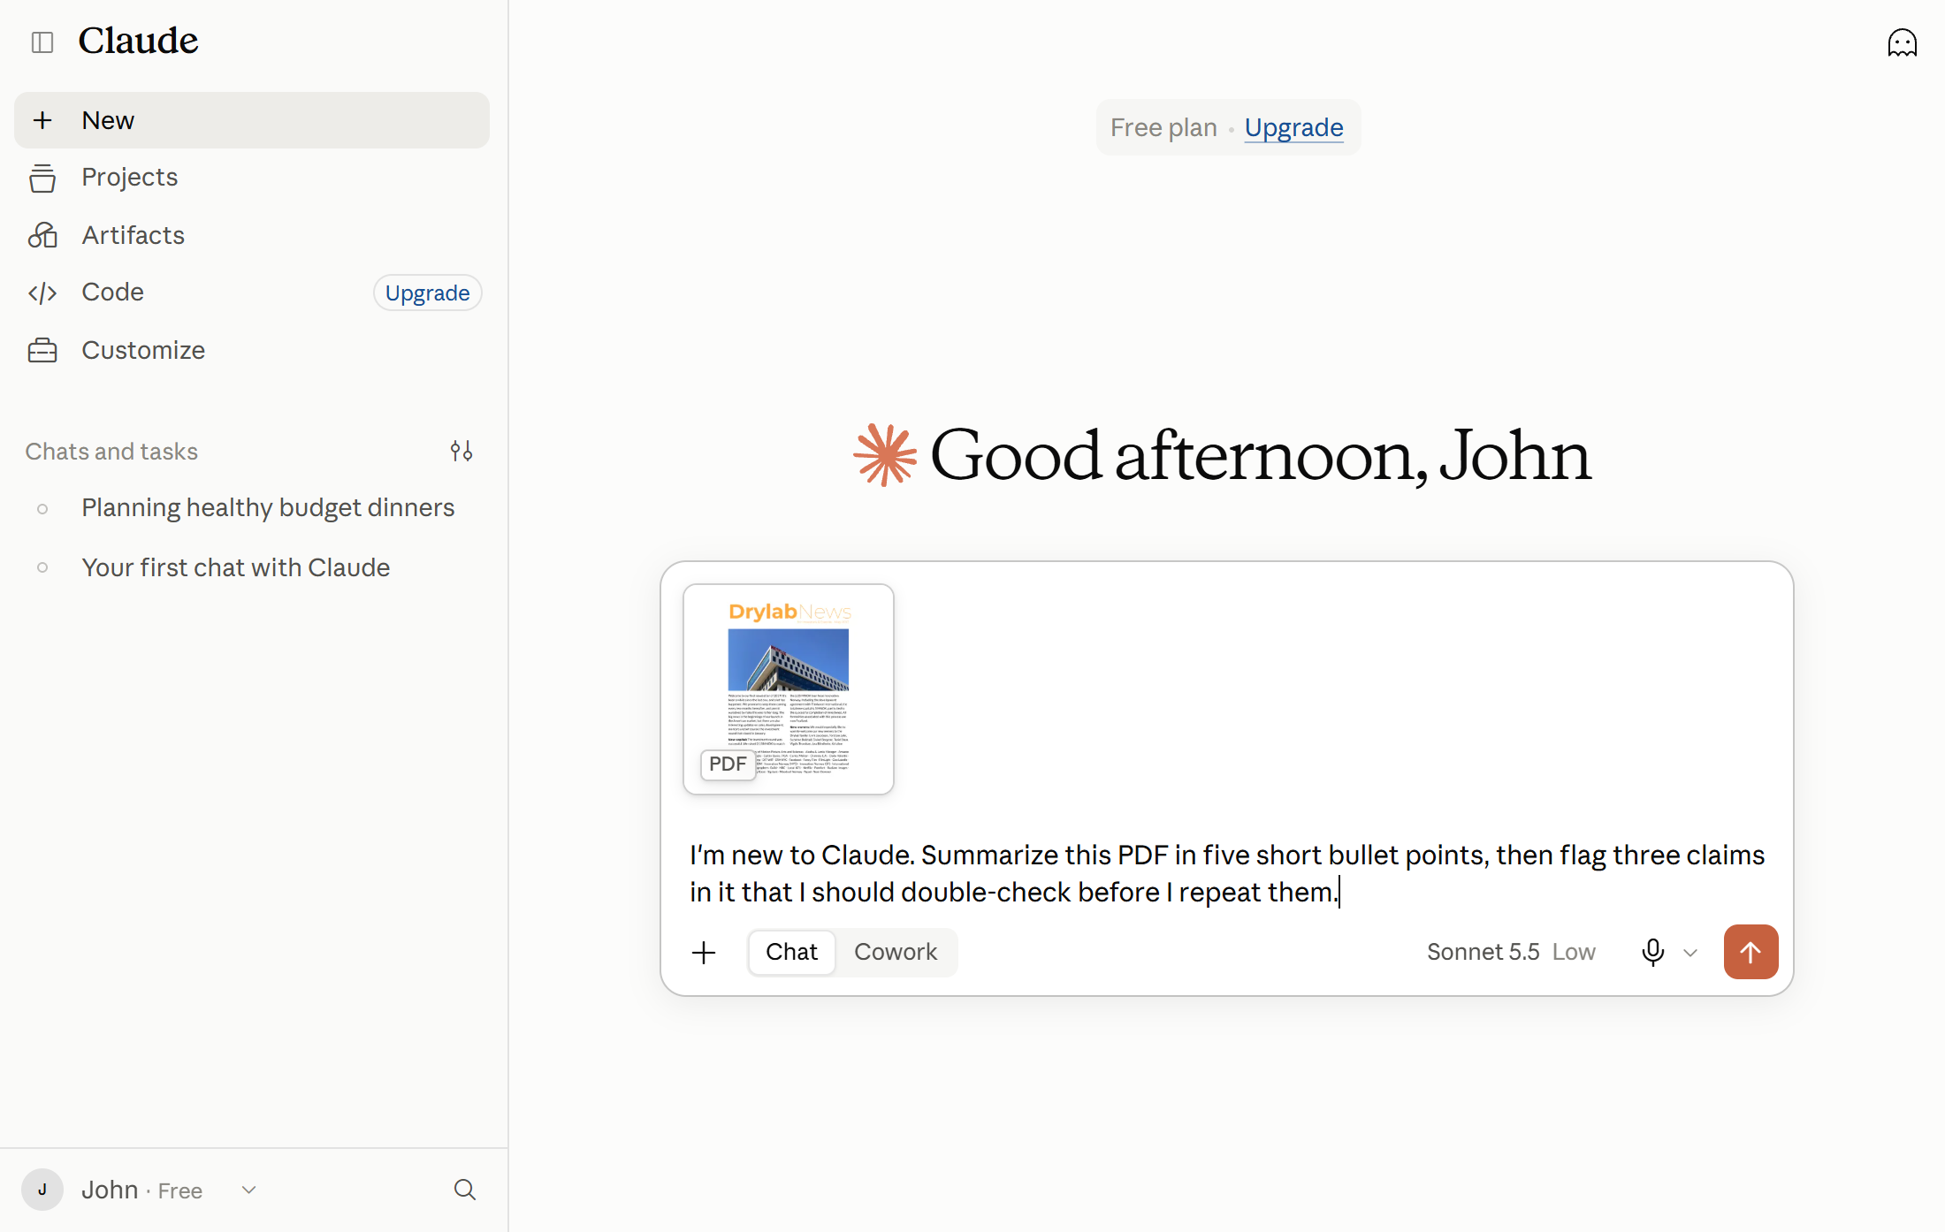The width and height of the screenshot is (1945, 1232).
Task: Open the ghost incognito chat icon
Action: [1902, 42]
